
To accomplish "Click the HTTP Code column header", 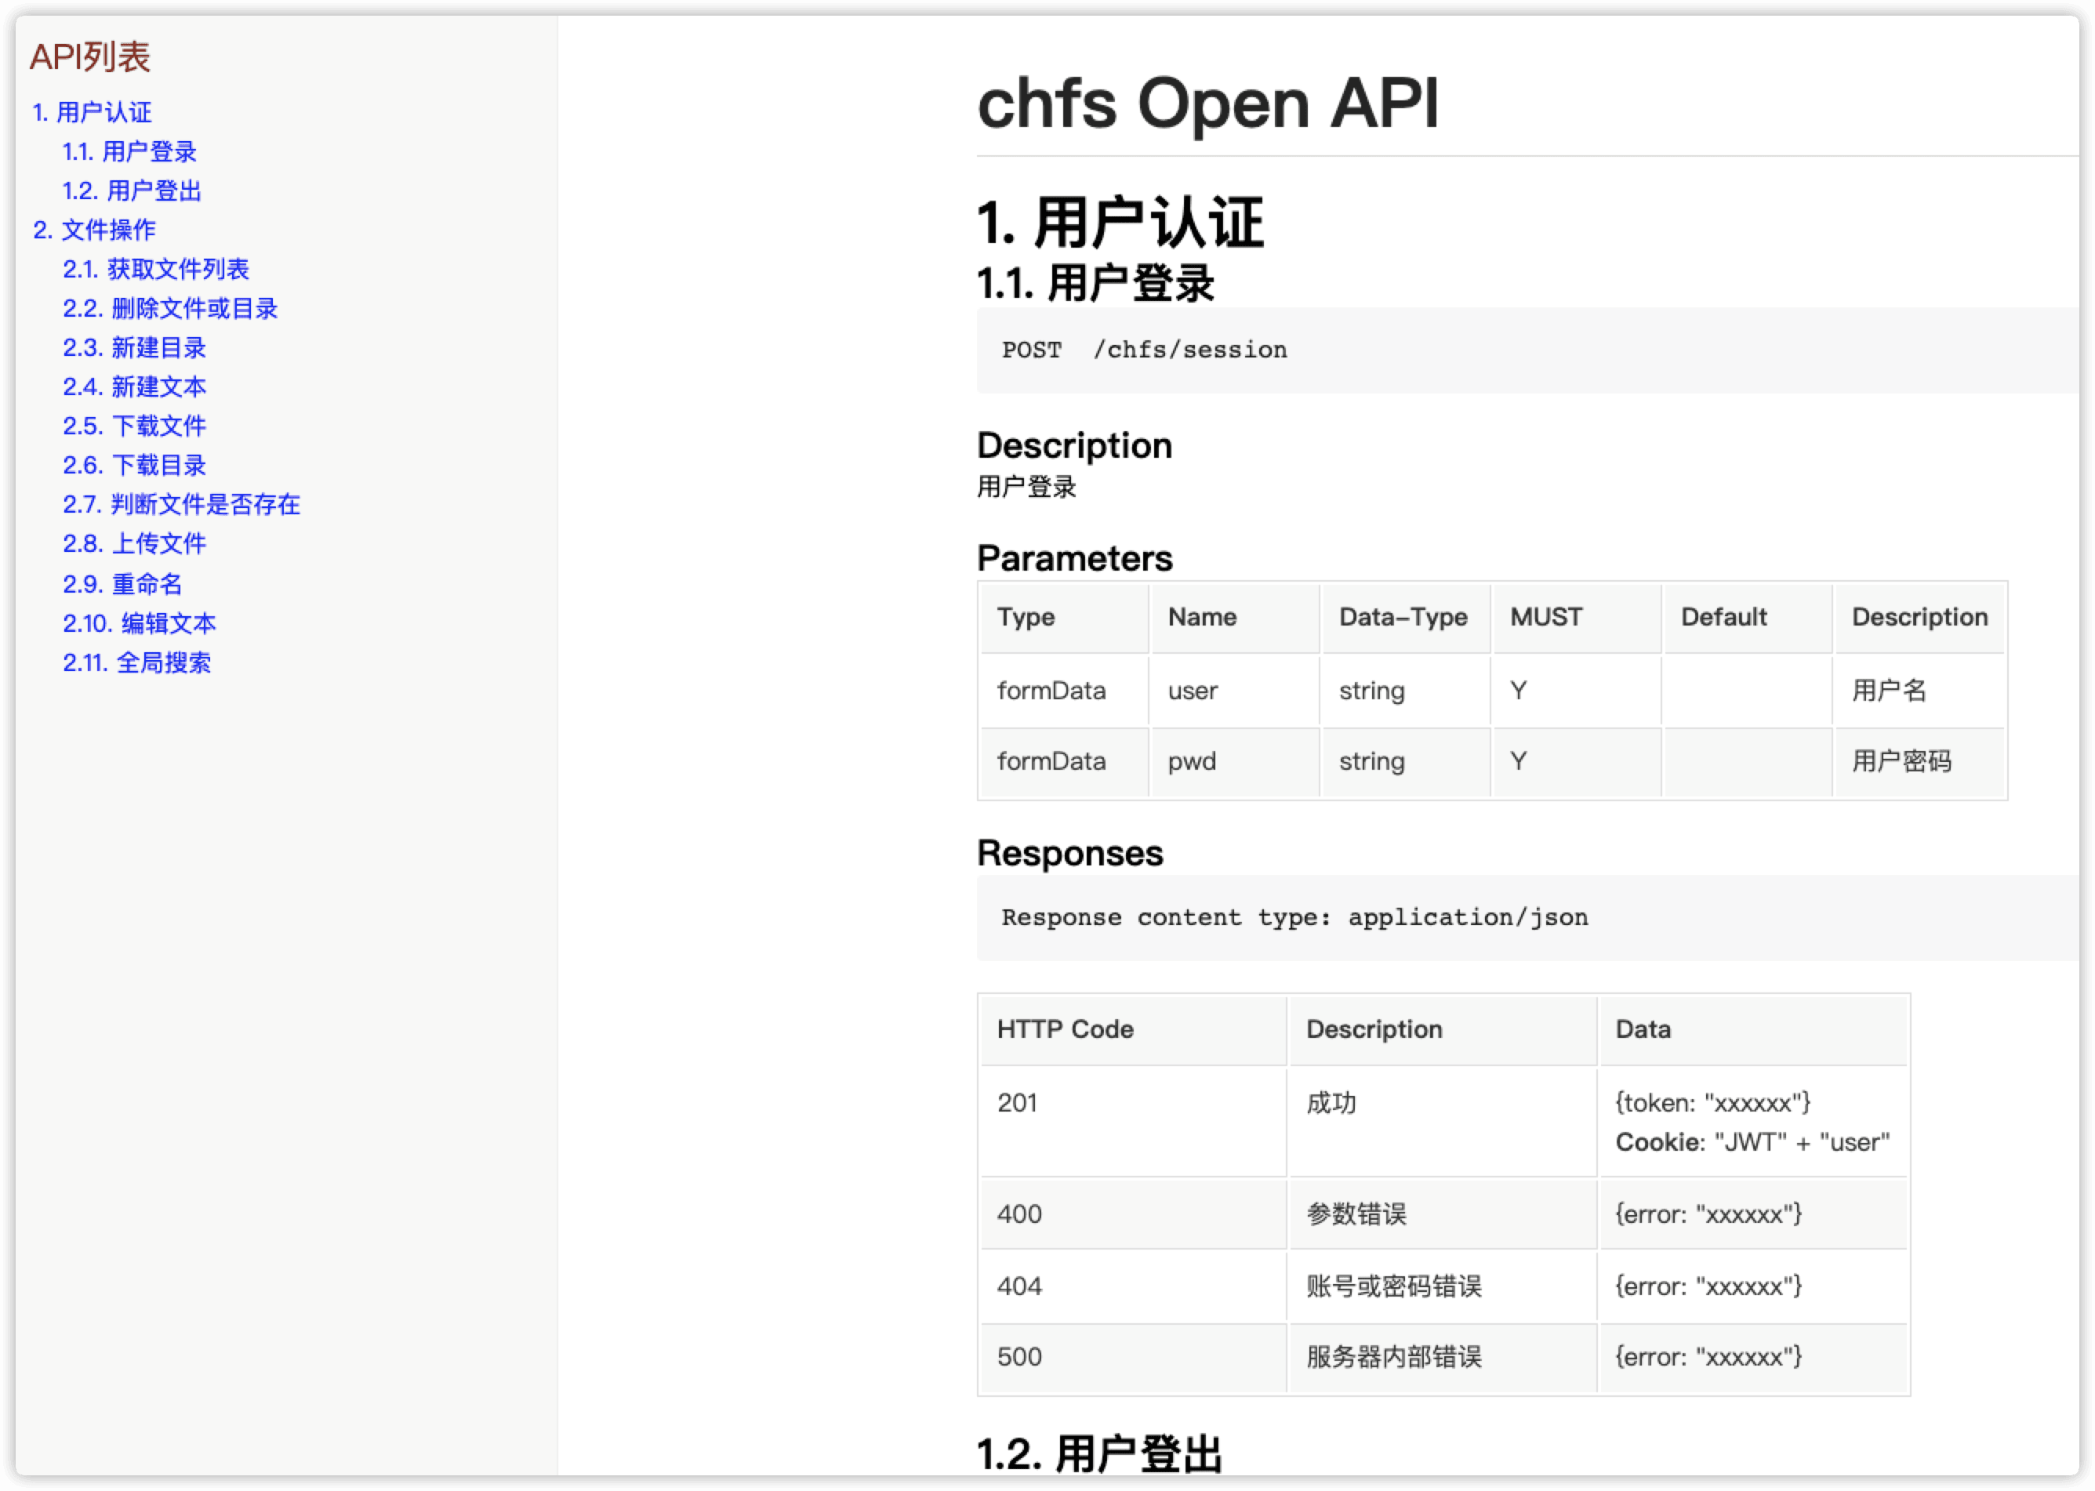I will [x=1133, y=1029].
